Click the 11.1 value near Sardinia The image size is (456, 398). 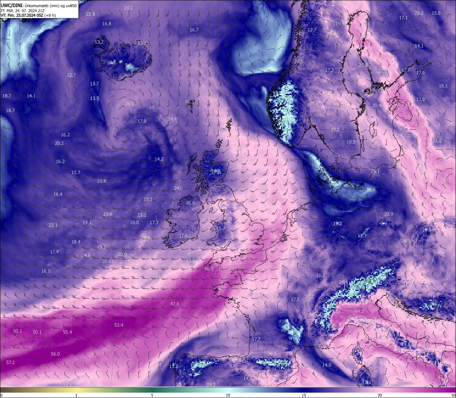[x=367, y=382]
